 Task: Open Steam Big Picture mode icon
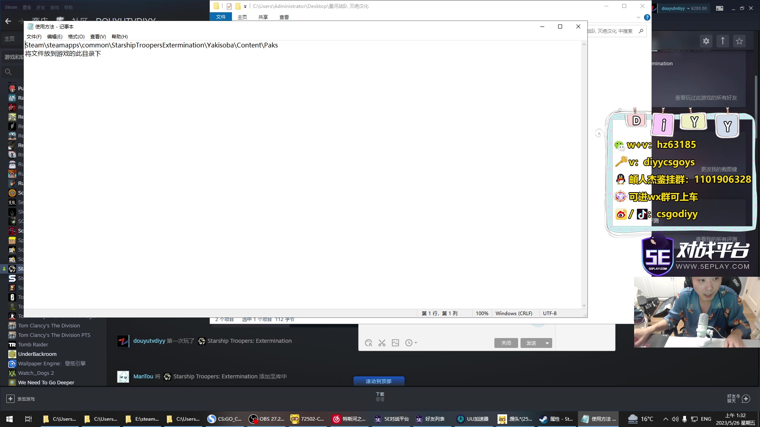pos(720,8)
